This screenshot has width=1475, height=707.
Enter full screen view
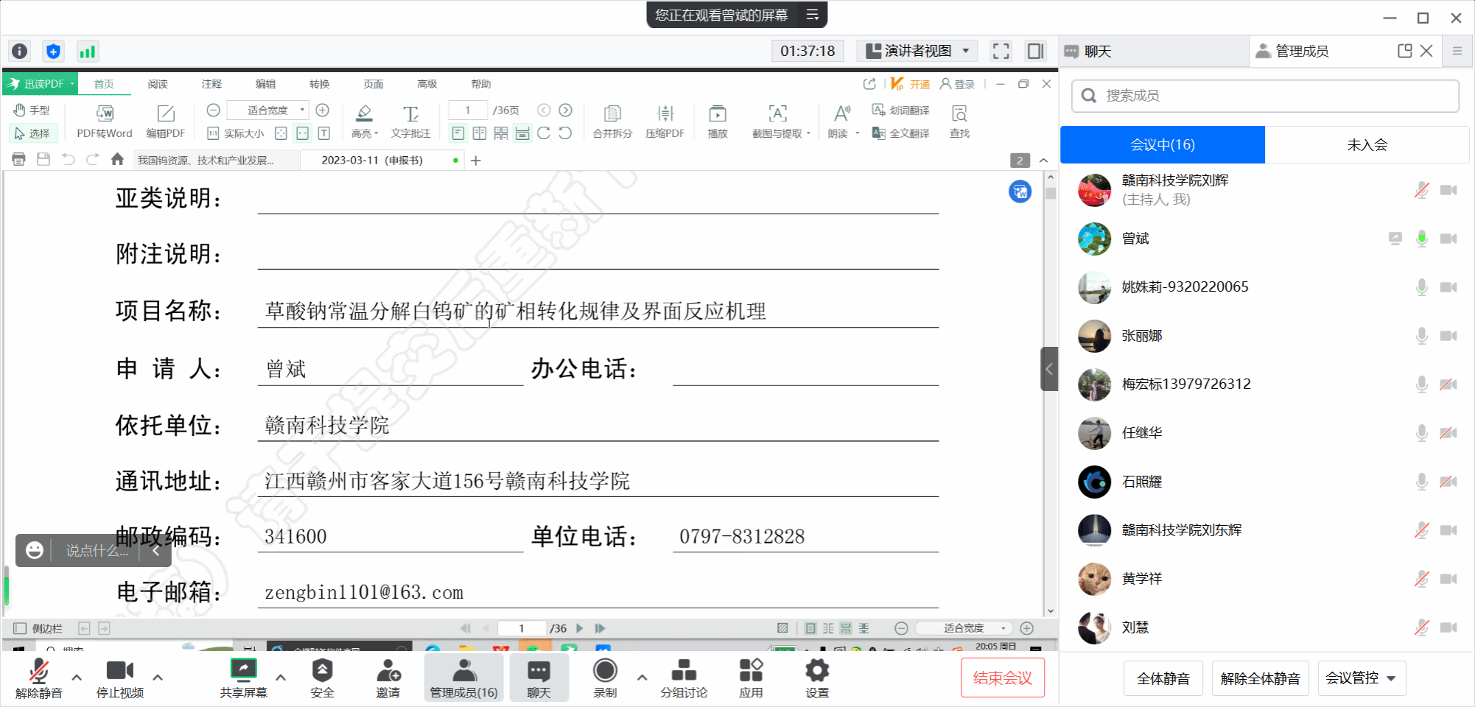click(x=1001, y=51)
